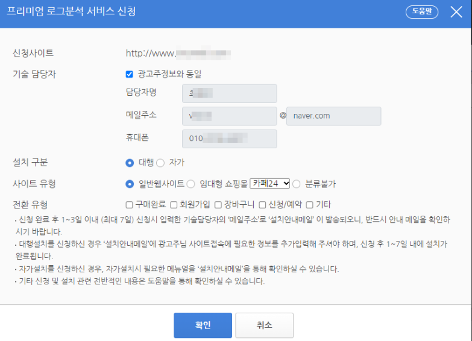Close the 프리미엄 로그분석 dialog with X
Viewport: 472px width, 341px height.
point(456,12)
